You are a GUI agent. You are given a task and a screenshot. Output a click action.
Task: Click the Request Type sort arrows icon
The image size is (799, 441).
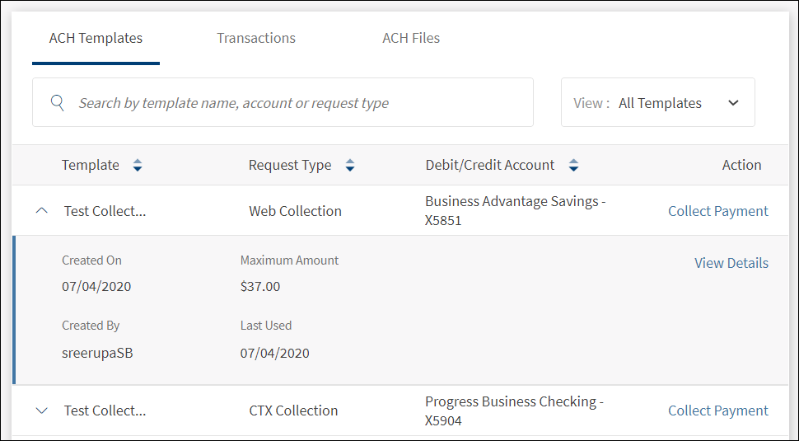(x=350, y=166)
